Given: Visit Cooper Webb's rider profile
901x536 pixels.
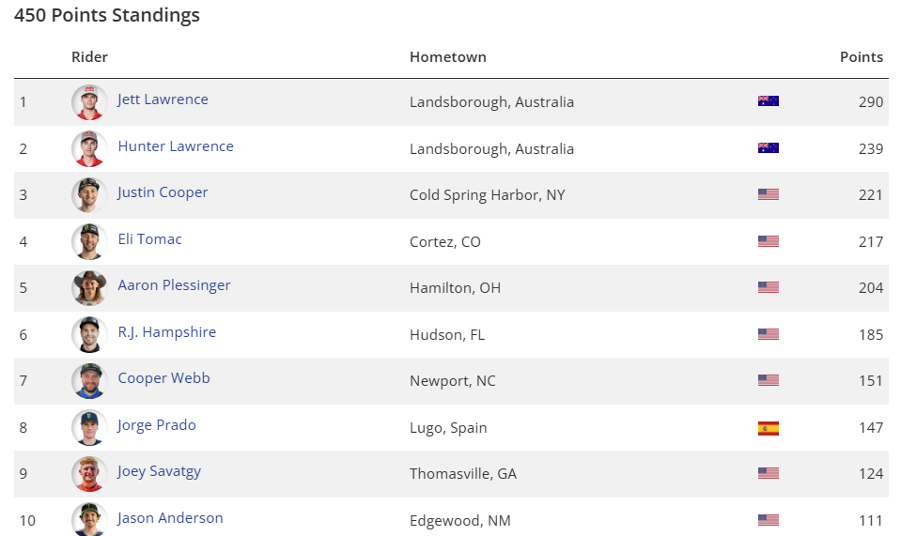Looking at the screenshot, I should [163, 378].
